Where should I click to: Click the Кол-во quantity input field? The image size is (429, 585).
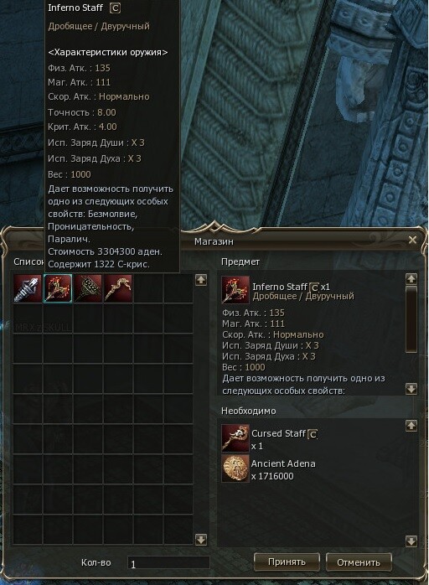(168, 563)
